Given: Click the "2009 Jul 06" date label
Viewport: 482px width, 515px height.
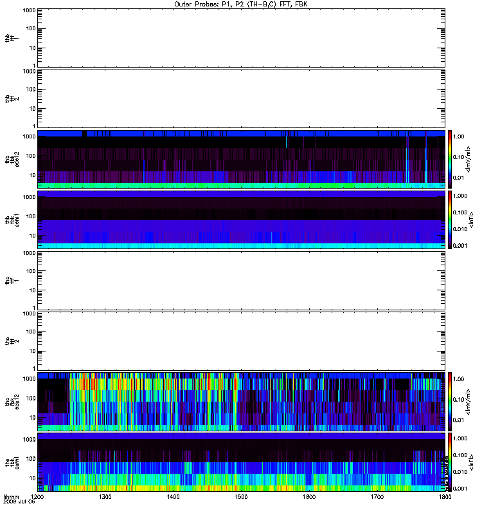Looking at the screenshot, I should (19, 502).
